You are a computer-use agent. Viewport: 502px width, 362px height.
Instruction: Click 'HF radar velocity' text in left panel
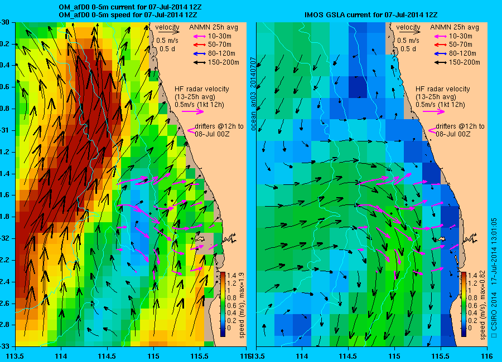click(202, 89)
